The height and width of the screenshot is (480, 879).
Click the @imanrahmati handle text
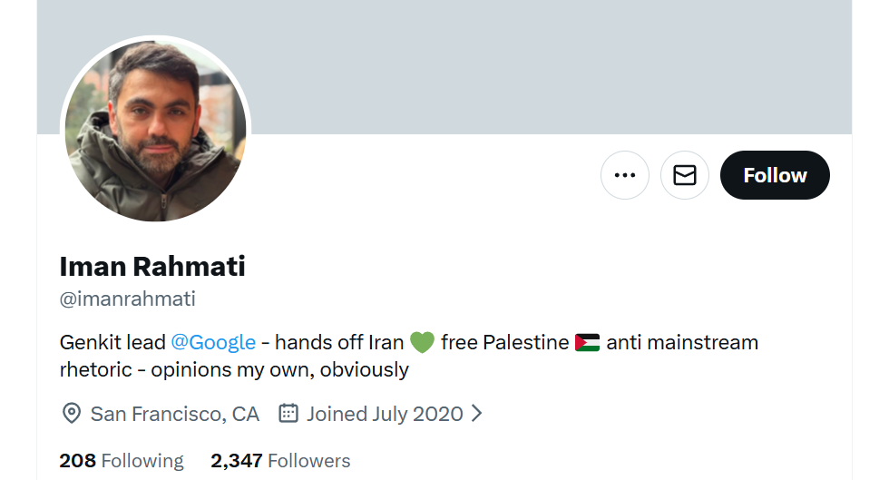point(128,299)
